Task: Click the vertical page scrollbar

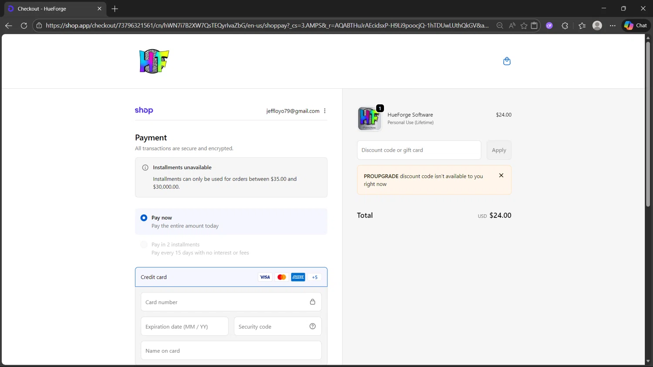Action: tap(648, 124)
